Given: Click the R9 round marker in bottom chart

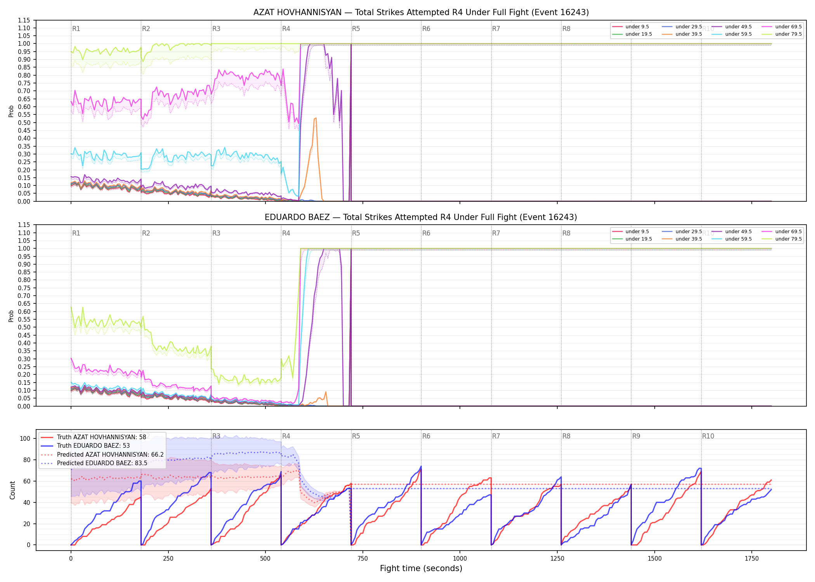Looking at the screenshot, I should point(636,436).
